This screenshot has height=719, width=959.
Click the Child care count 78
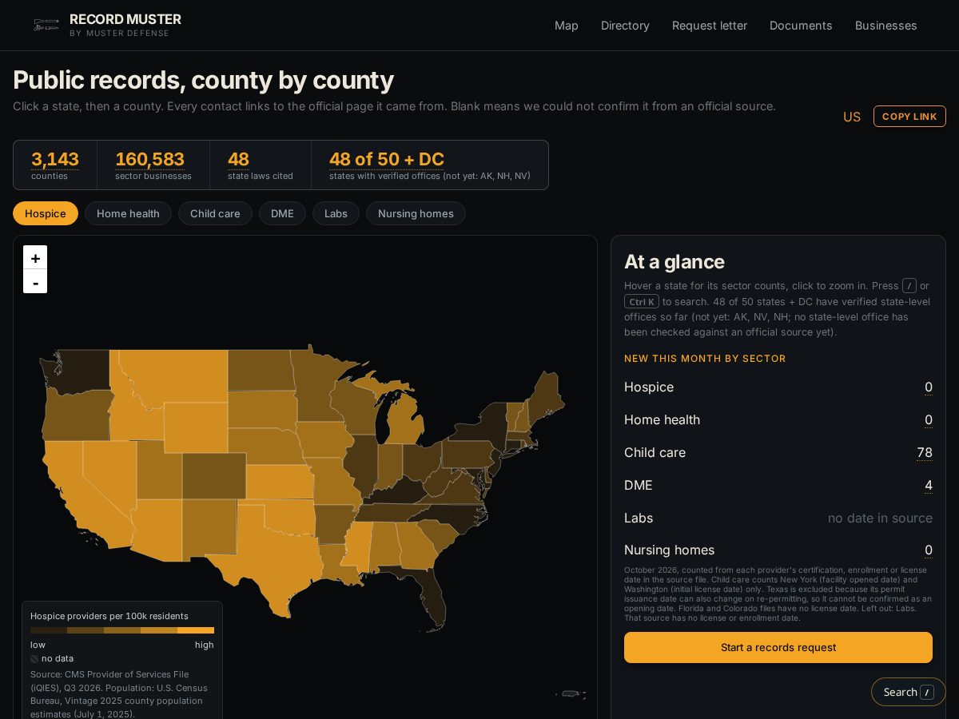[x=925, y=452]
